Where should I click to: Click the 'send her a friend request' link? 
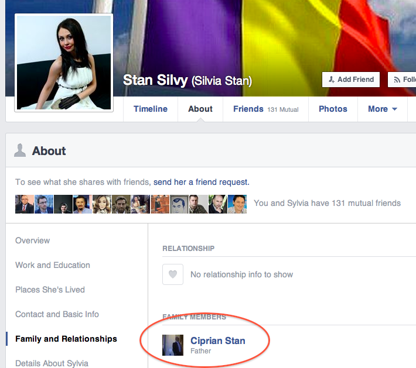[201, 182]
